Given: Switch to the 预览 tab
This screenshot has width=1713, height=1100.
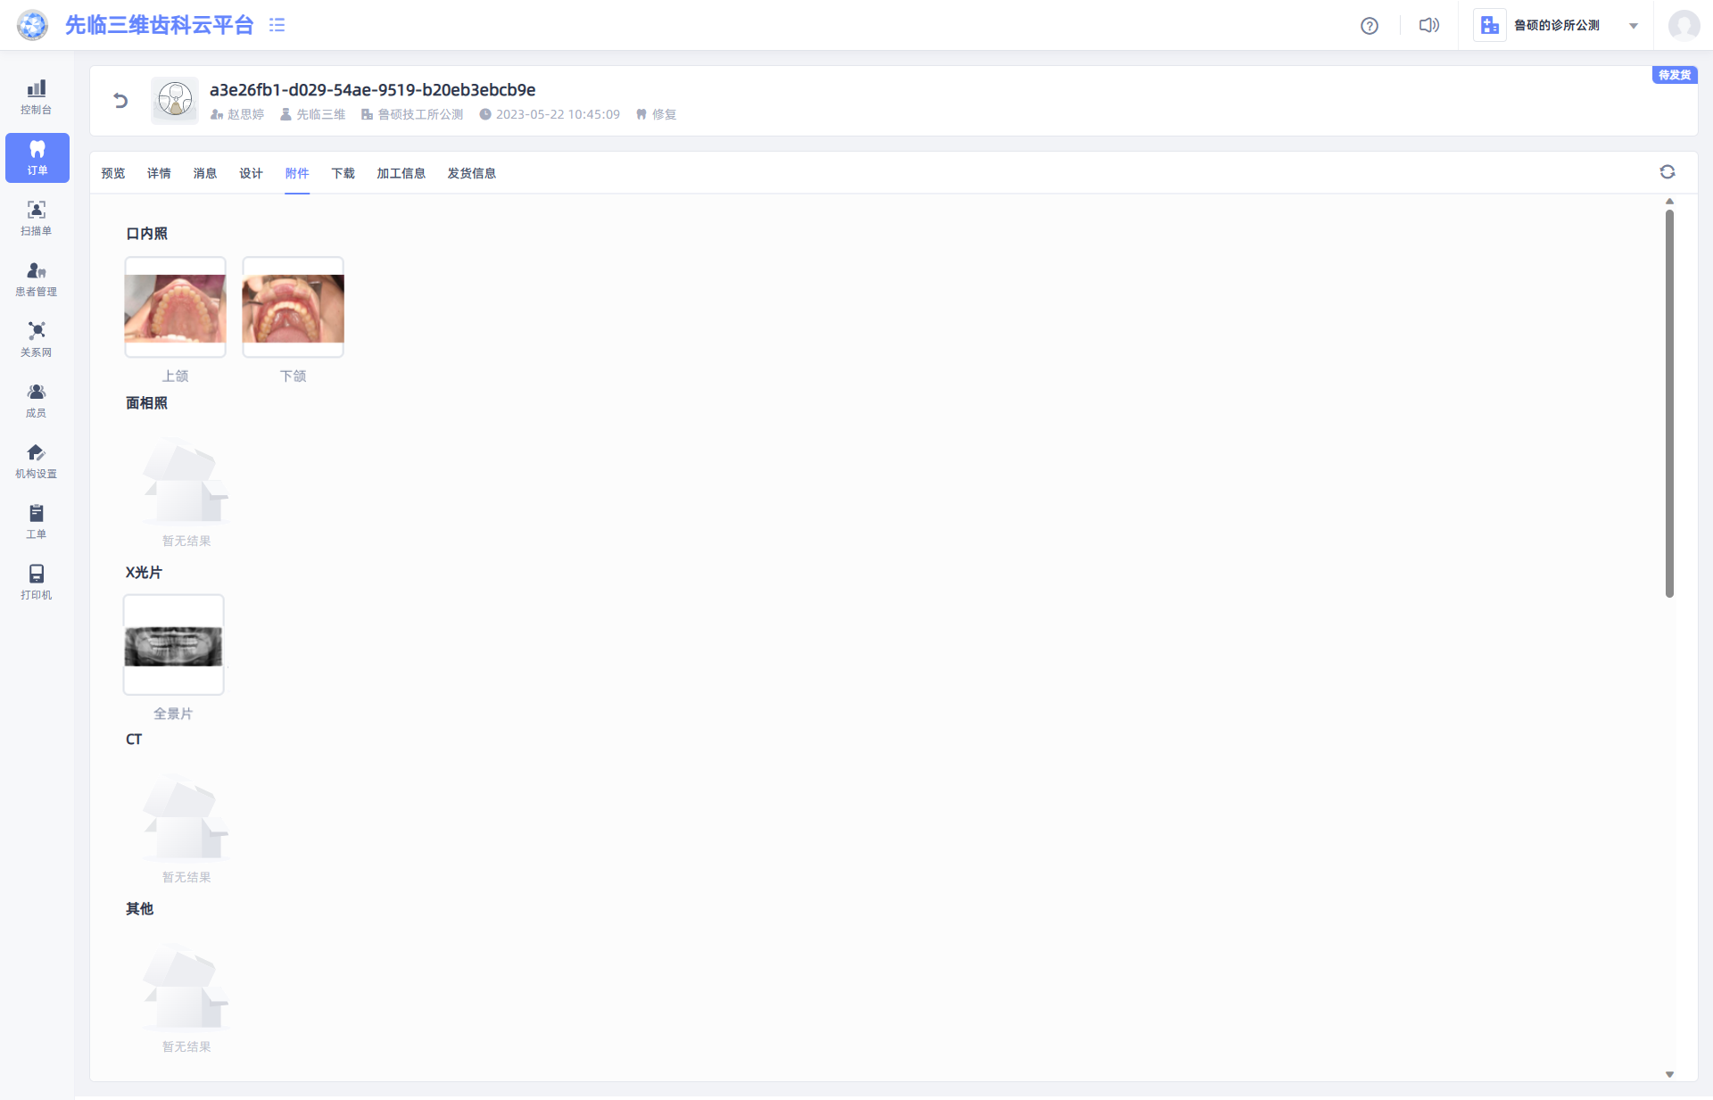Looking at the screenshot, I should click(113, 173).
